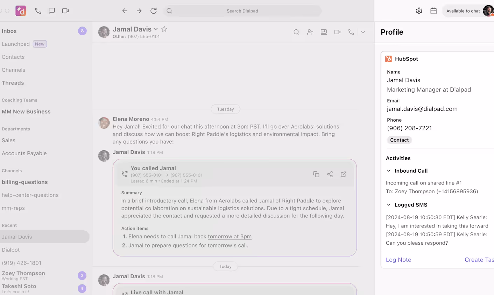The width and height of the screenshot is (494, 295).
Task: Open the Sales department
Action: pyautogui.click(x=8, y=141)
